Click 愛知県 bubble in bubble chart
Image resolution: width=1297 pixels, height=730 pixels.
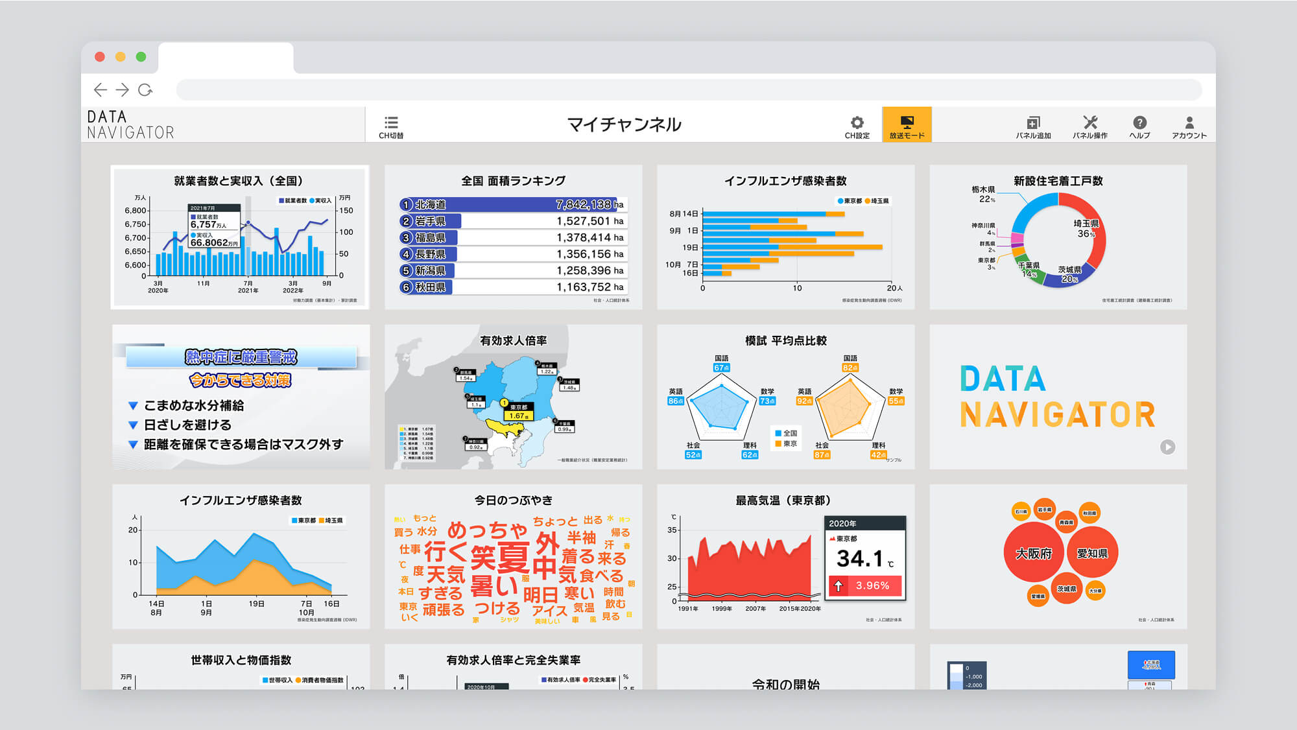(x=1092, y=553)
